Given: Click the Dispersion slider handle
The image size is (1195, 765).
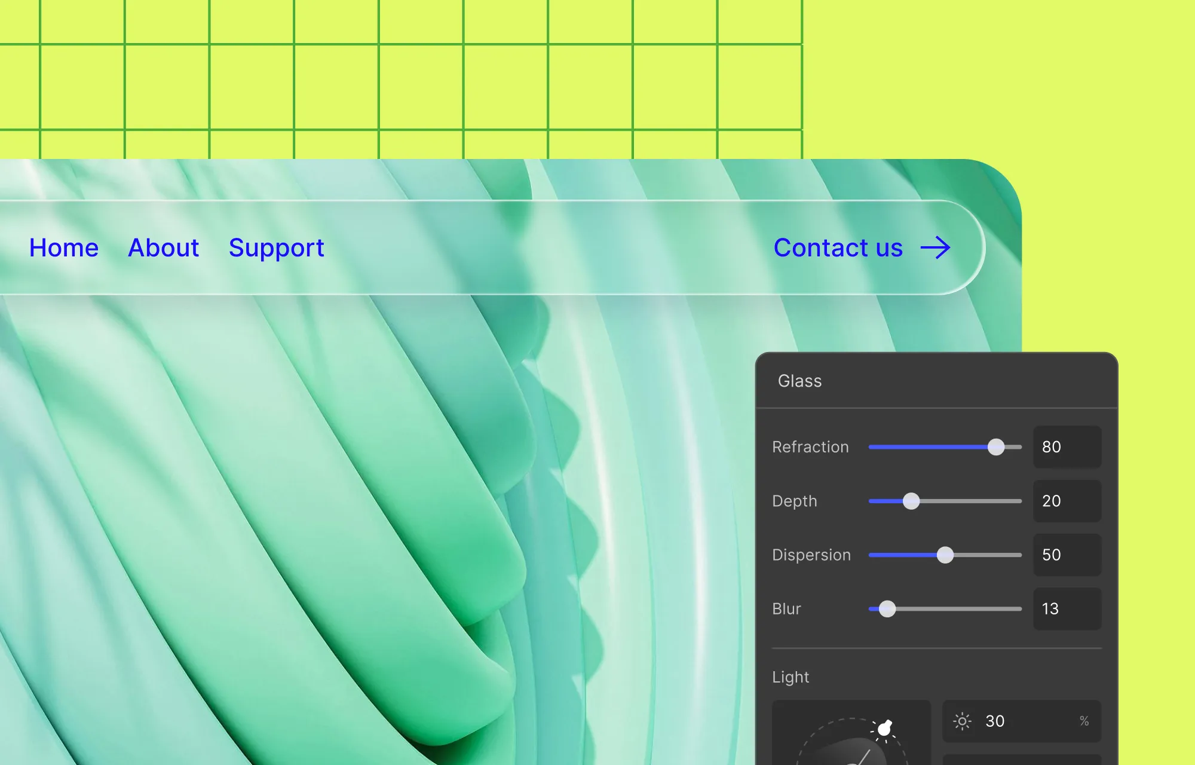Looking at the screenshot, I should [x=945, y=555].
